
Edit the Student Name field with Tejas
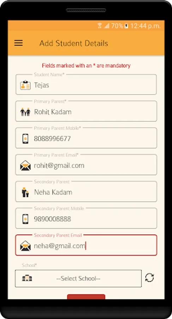point(86,85)
